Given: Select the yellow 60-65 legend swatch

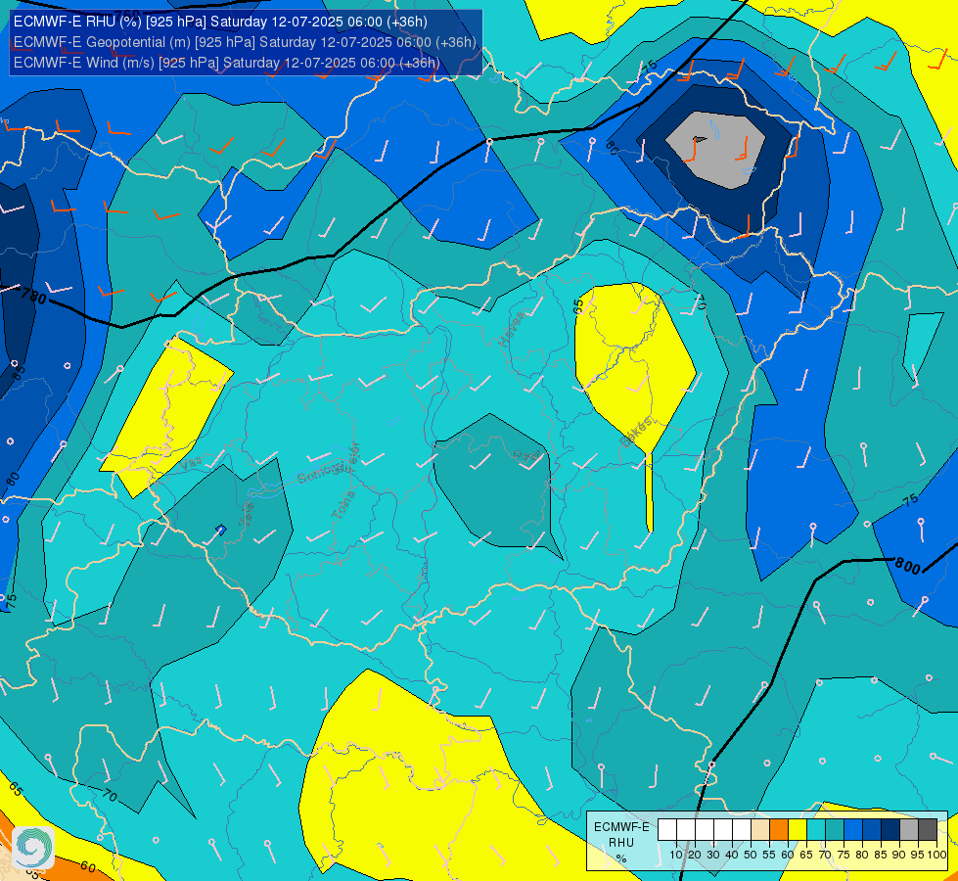Looking at the screenshot, I should 798,830.
